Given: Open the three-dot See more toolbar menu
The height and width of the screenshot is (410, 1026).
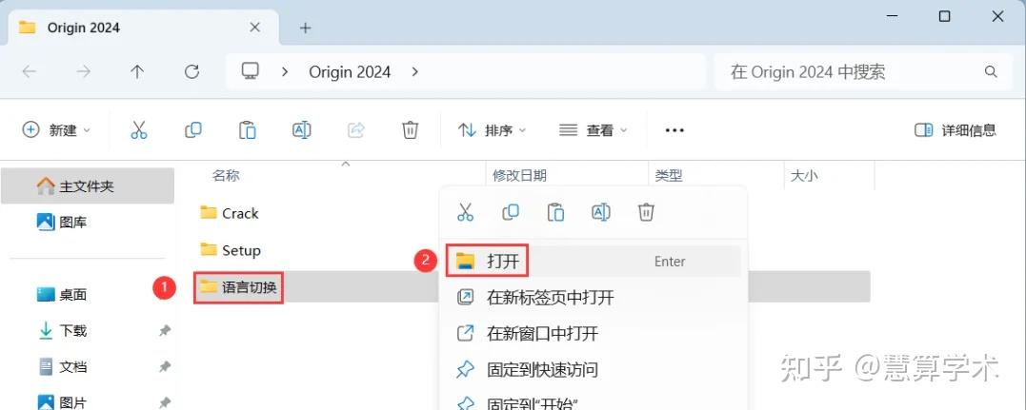Looking at the screenshot, I should coord(674,130).
